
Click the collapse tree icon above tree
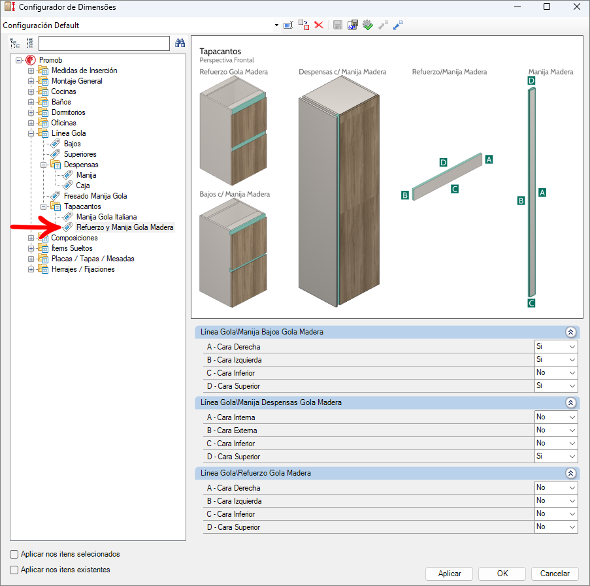point(30,43)
